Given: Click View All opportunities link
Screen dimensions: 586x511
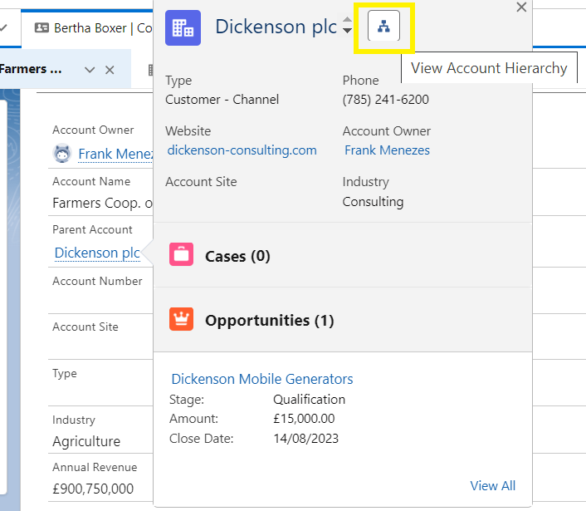Looking at the screenshot, I should [492, 485].
